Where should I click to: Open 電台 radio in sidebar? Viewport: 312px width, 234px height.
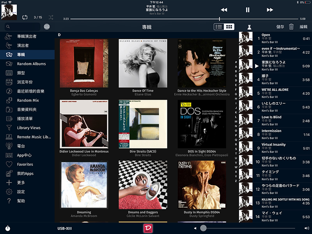coord(21,146)
